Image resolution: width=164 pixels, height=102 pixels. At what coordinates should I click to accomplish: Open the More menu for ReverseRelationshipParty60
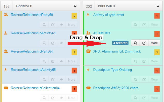click(x=72, y=25)
